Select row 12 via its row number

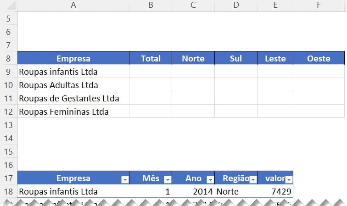(x=8, y=111)
